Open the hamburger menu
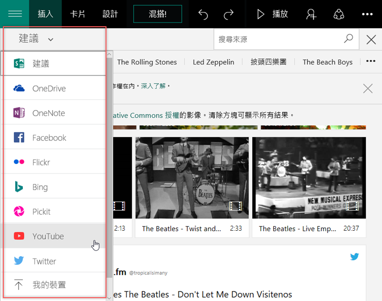The height and width of the screenshot is (301, 382). (15, 14)
